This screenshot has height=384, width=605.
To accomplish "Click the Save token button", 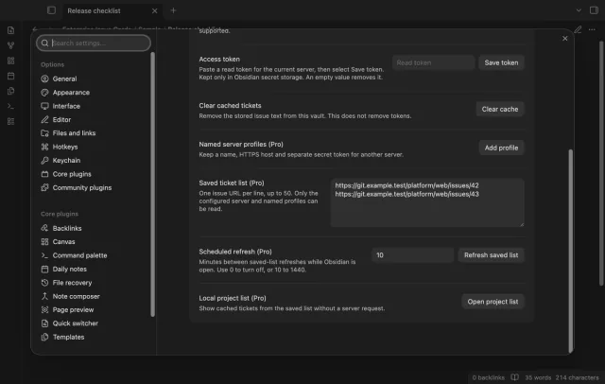I will pos(501,62).
